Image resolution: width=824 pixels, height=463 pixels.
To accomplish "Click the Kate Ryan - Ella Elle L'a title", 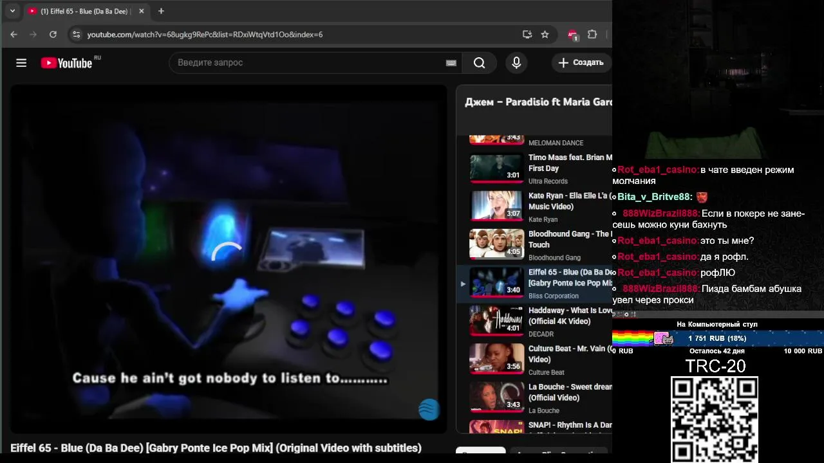I will 570,201.
